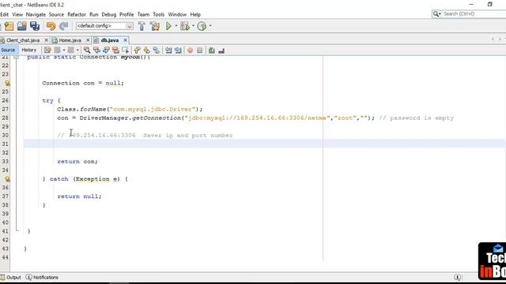Click the Uncomment icon in the editor toolbar
Screen dimensions: 506x284
tap(221, 50)
